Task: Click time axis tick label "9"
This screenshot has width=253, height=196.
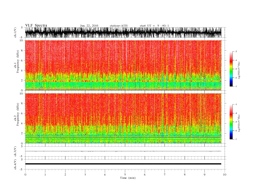Action: (x=204, y=175)
